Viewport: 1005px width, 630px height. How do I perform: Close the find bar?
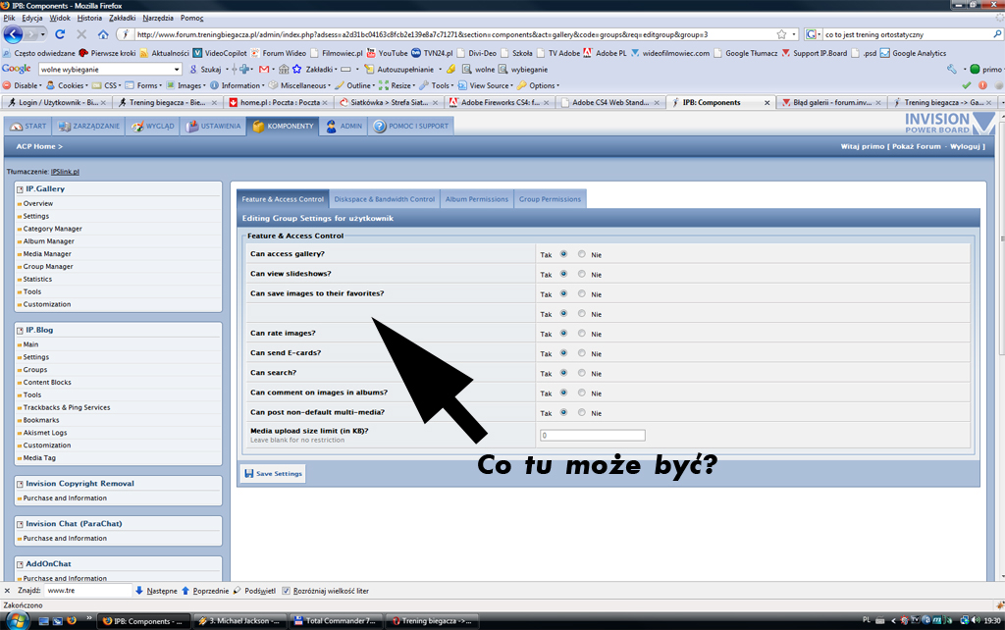click(8, 591)
